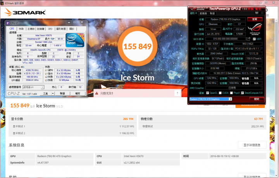Switch to the 記憶體 tab in CPU-Z

41,29
